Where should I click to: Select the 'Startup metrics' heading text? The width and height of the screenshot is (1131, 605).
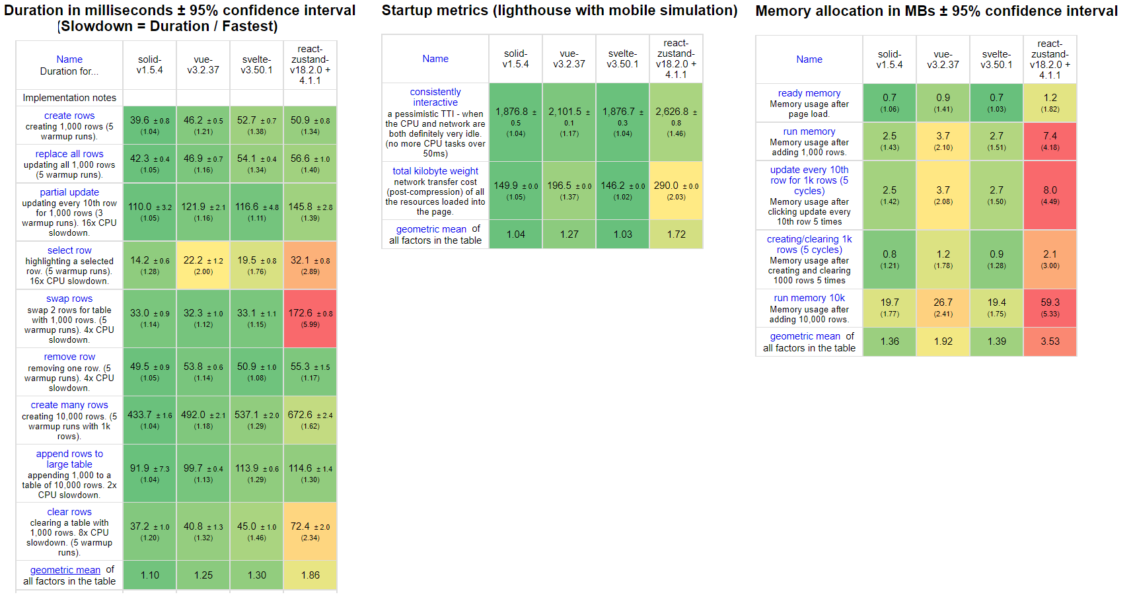pyautogui.click(x=560, y=11)
